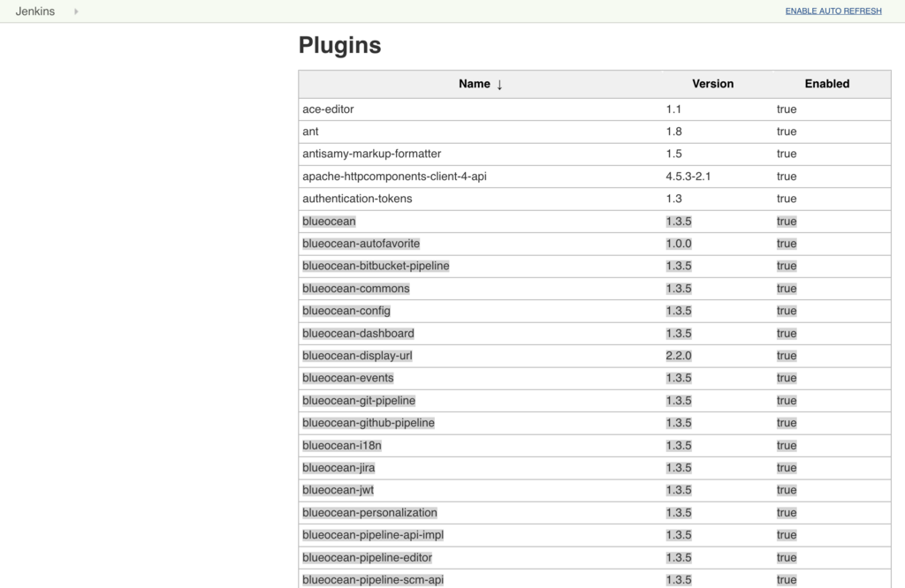
Task: Select the blueocean-commons plugin name
Action: pyautogui.click(x=355, y=288)
